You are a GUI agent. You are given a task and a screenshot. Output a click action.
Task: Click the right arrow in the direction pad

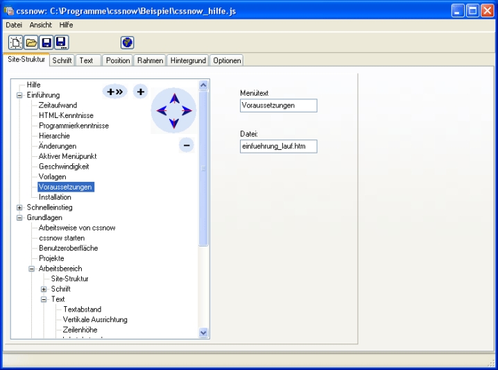pos(186,110)
